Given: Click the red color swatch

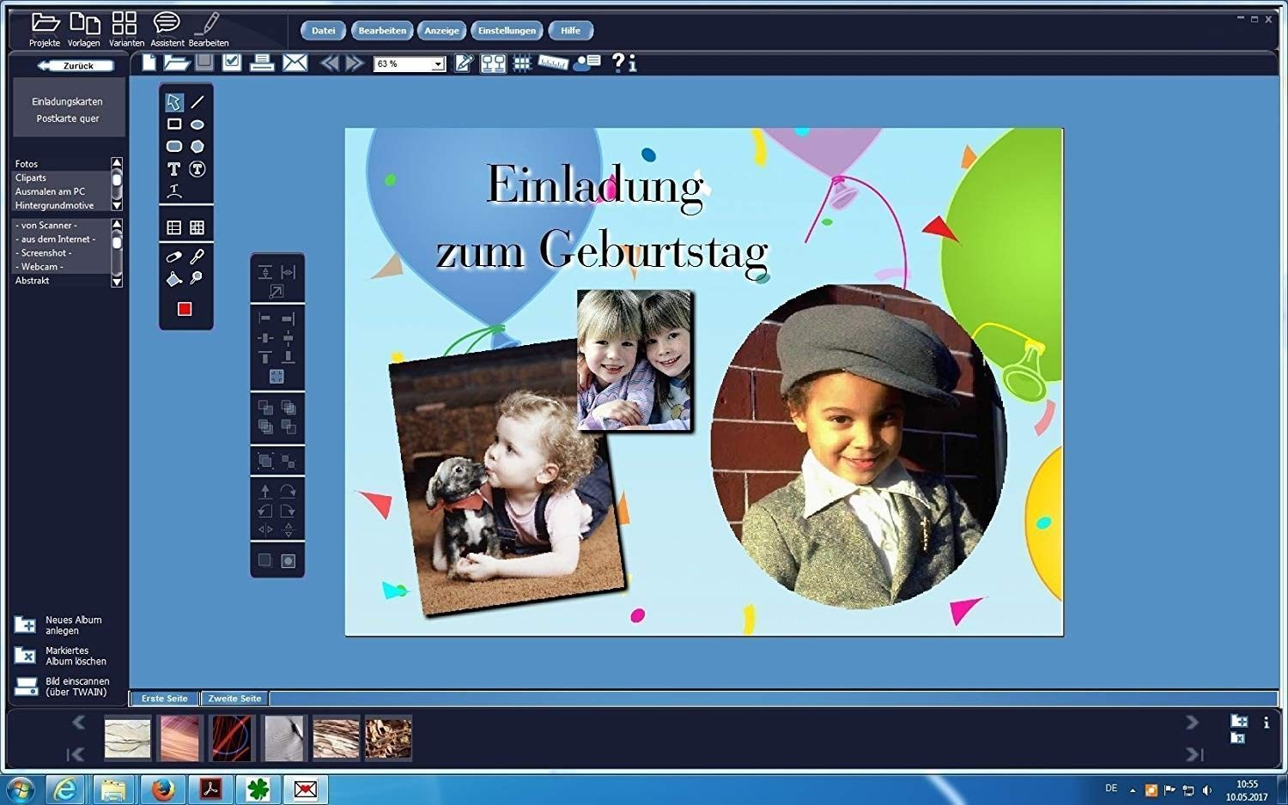Looking at the screenshot, I should click(x=185, y=309).
